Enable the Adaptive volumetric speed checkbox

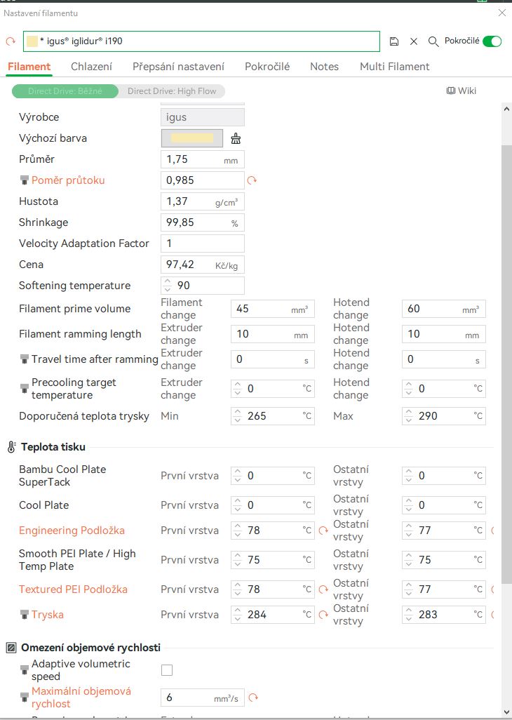[x=167, y=670]
